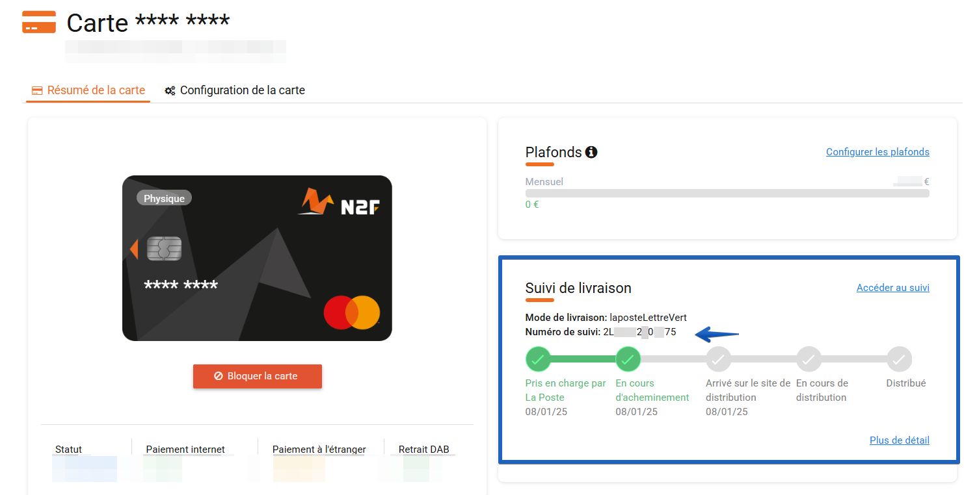Click the green 'Pris en charge par La Poste' checkmark
Image resolution: width=964 pixels, height=495 pixels.
tap(538, 359)
